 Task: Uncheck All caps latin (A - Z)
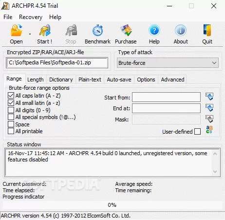tap(11, 96)
